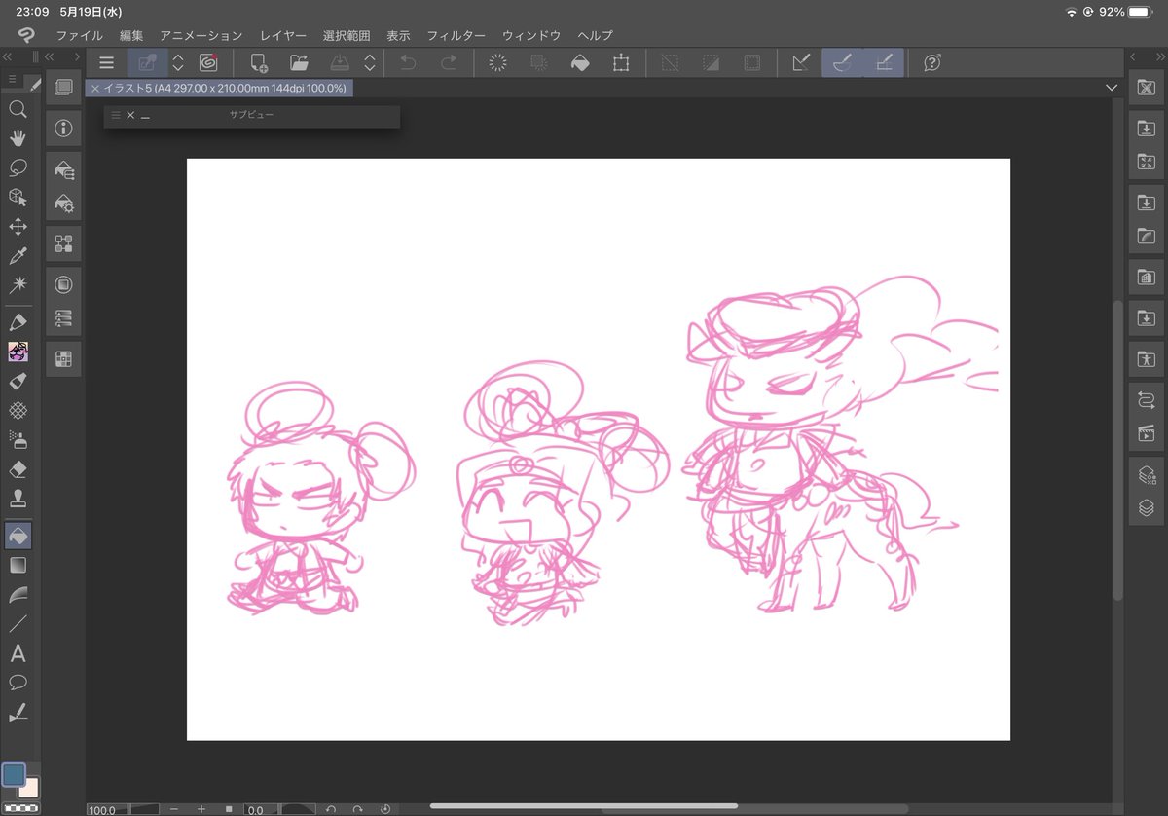The height and width of the screenshot is (816, 1168).
Task: Select the Hand move-view tool
Action: point(18,138)
